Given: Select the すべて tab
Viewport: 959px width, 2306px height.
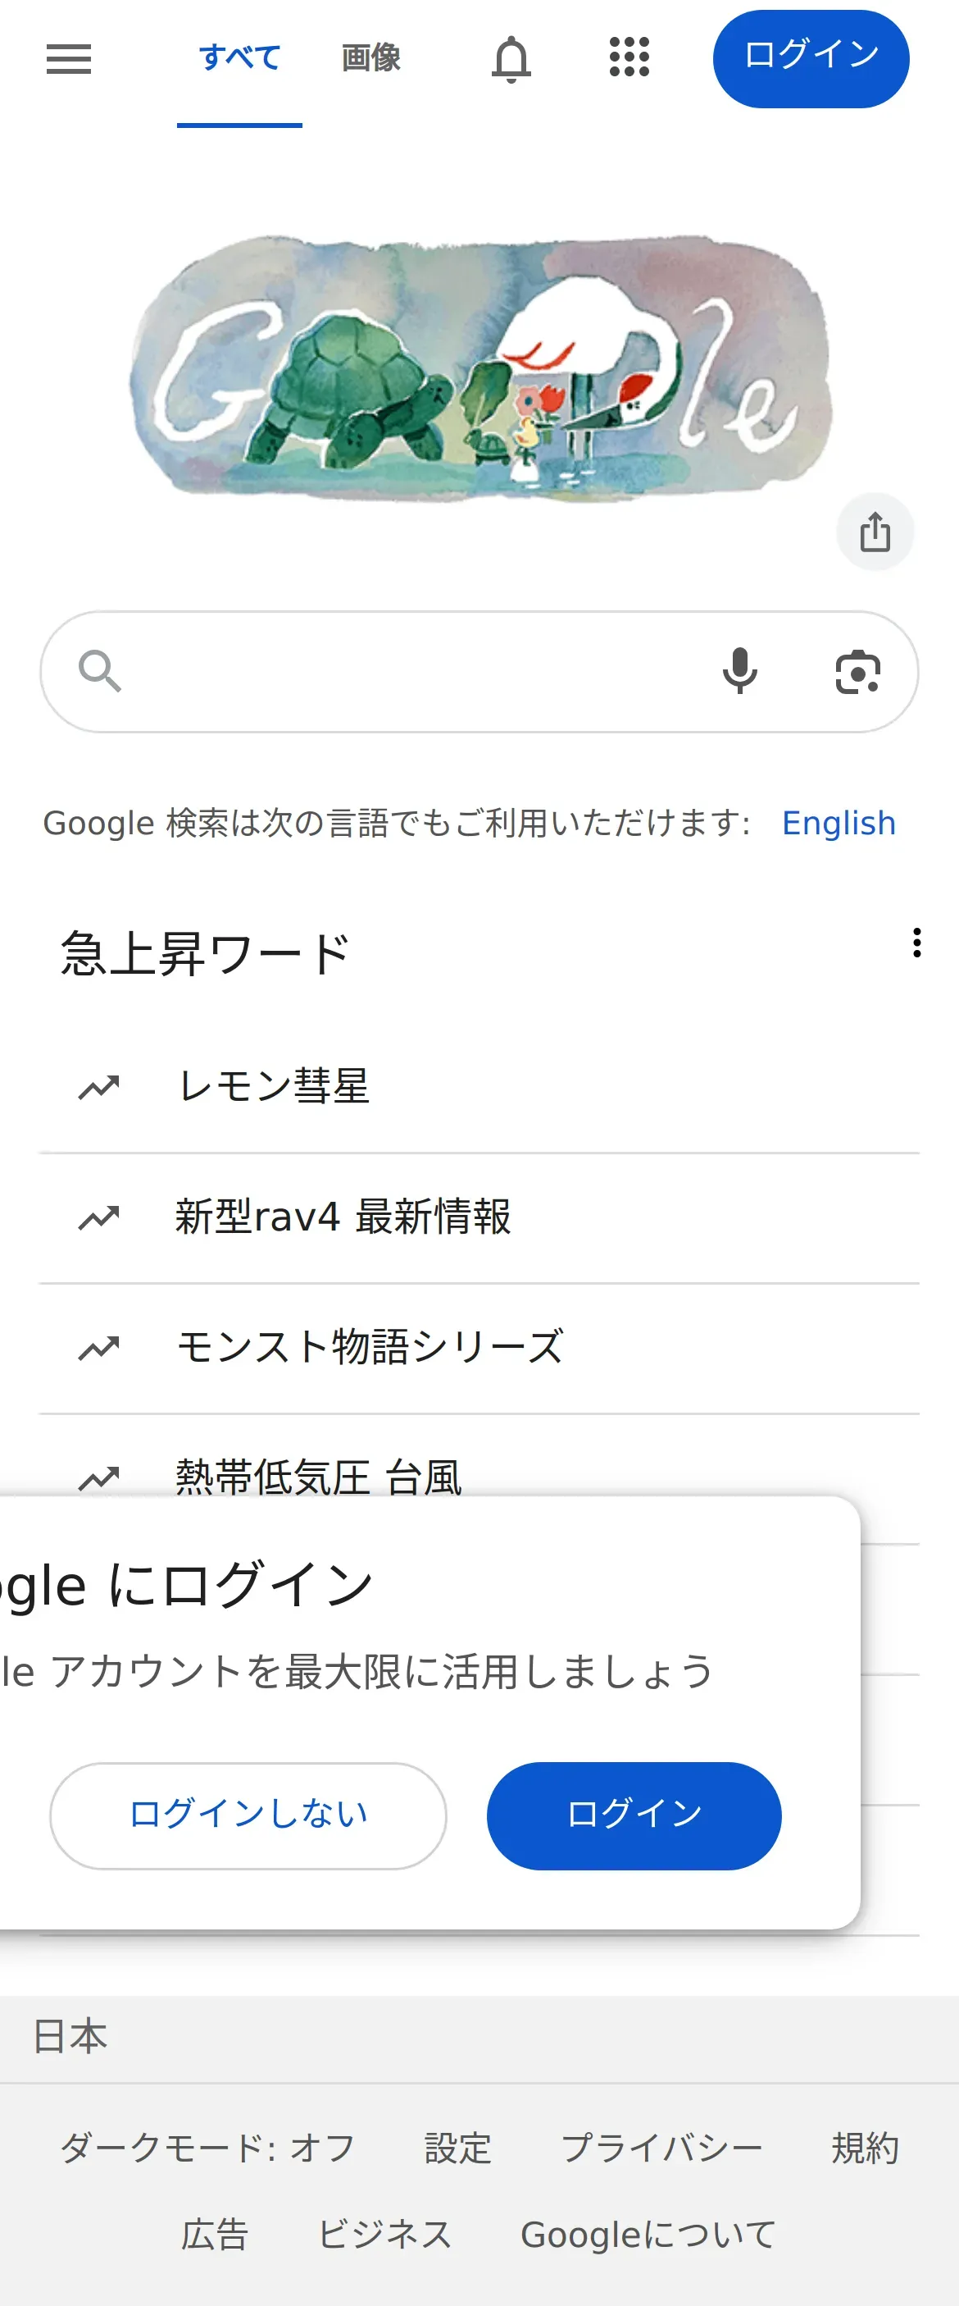Looking at the screenshot, I should pos(239,59).
